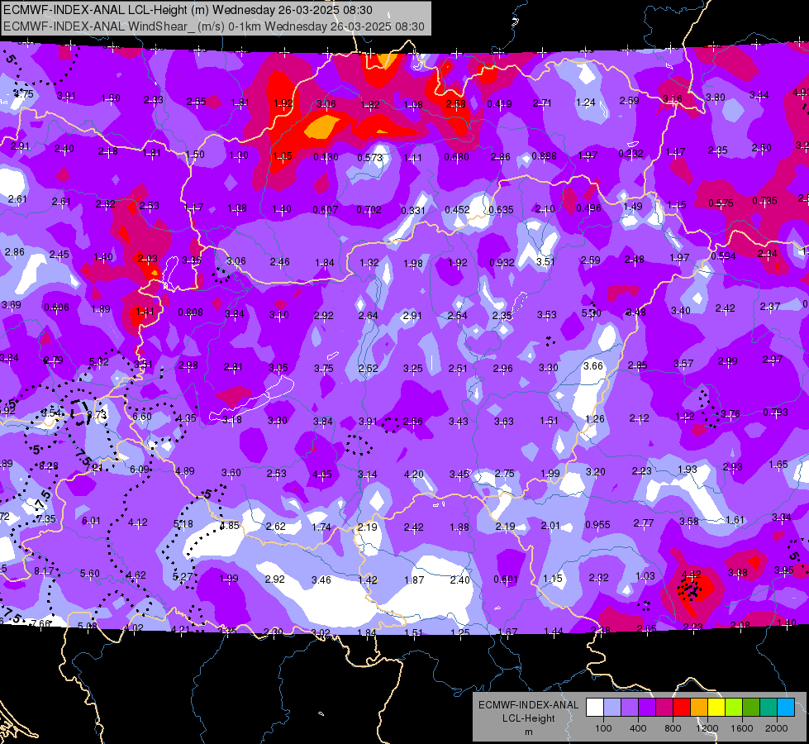
Task: Click the wind shear value 0.496
Action: 588,207
